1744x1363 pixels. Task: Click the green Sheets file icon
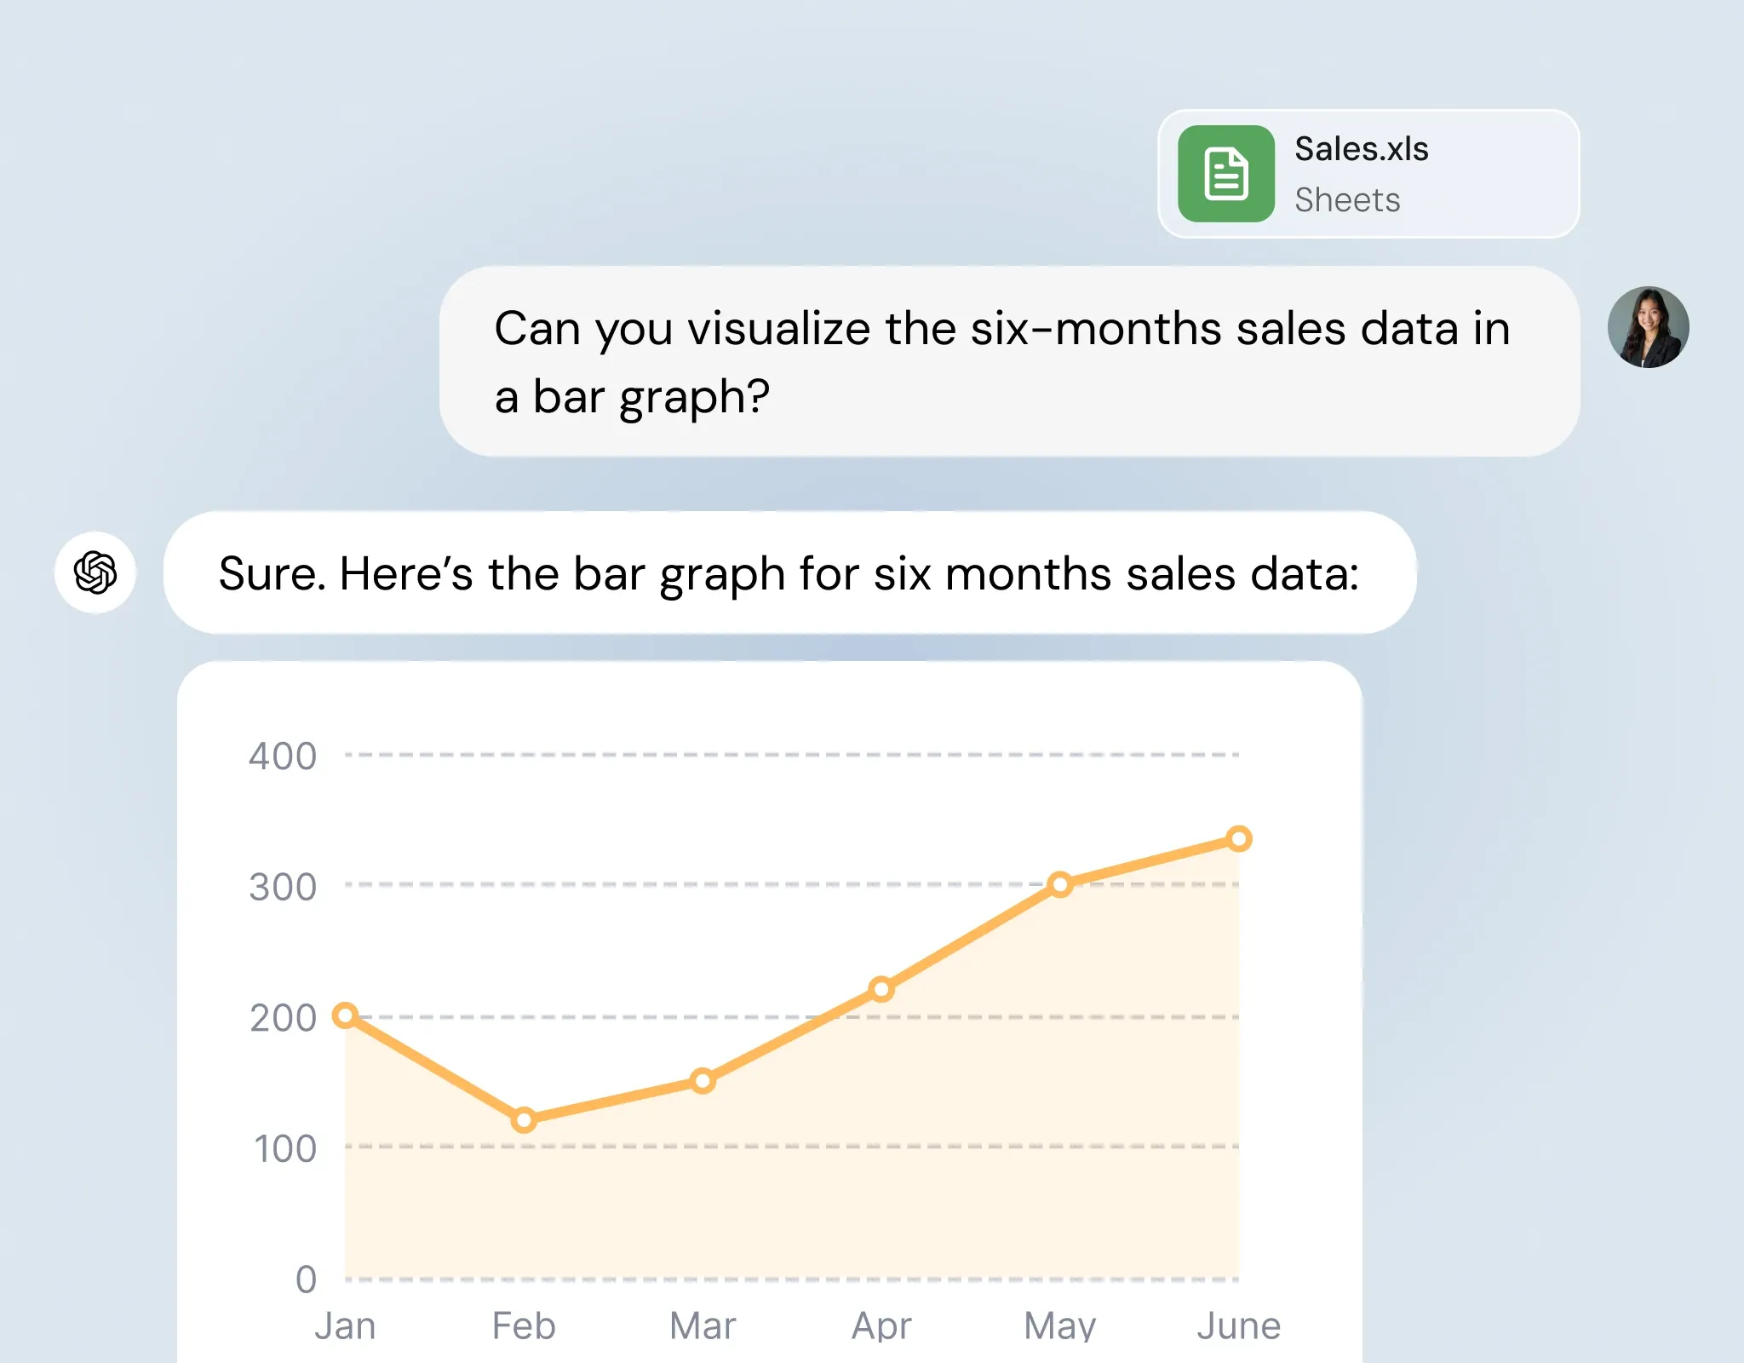[1225, 174]
